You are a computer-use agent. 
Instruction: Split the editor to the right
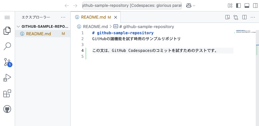pos(244,17)
